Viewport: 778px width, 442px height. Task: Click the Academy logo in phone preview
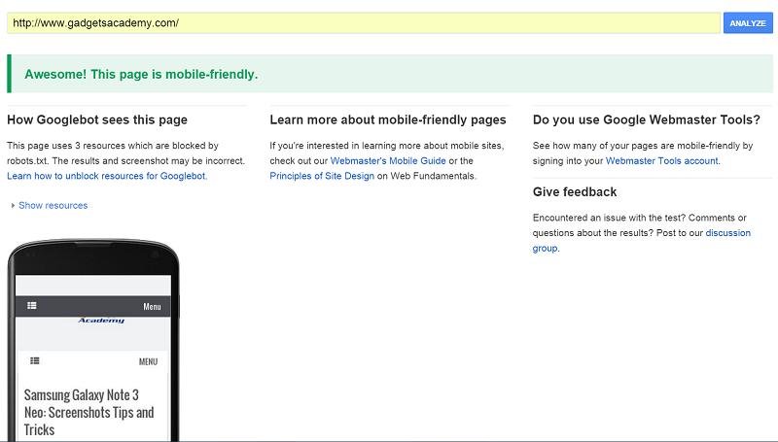point(101,321)
